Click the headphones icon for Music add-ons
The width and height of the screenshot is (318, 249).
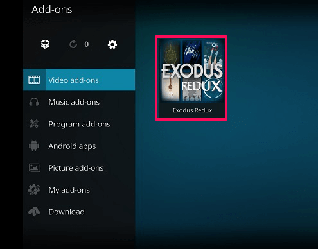[x=34, y=102]
